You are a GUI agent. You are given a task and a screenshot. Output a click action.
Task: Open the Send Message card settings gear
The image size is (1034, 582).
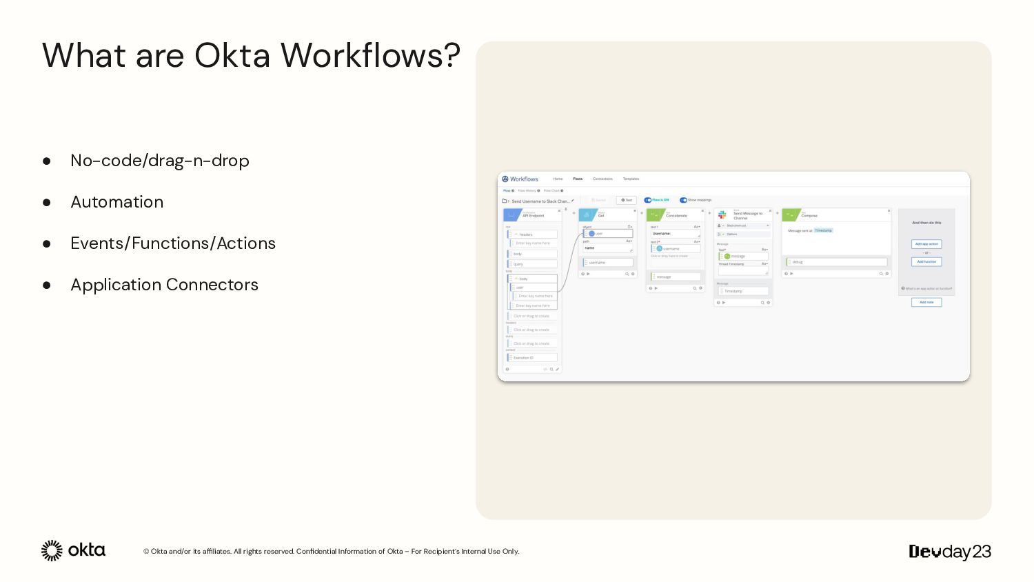click(x=768, y=303)
